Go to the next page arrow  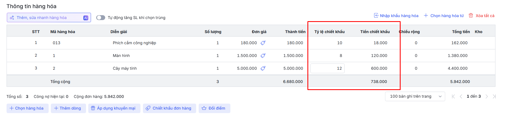487,97
